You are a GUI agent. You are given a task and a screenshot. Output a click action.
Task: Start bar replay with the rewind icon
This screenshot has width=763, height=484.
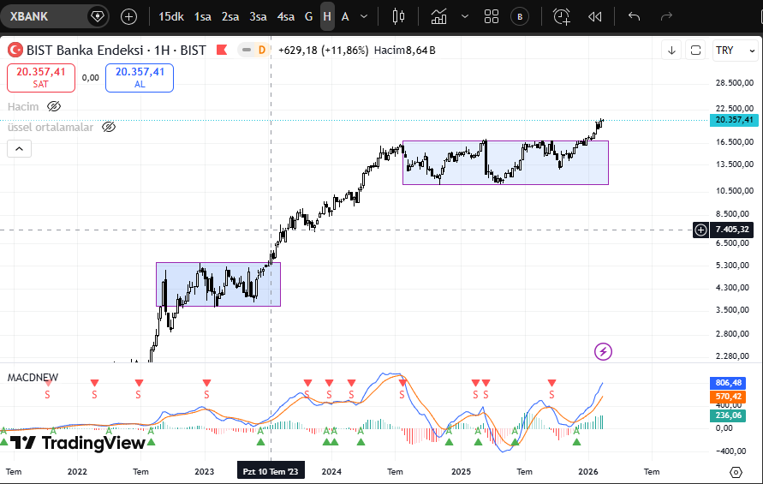point(594,16)
